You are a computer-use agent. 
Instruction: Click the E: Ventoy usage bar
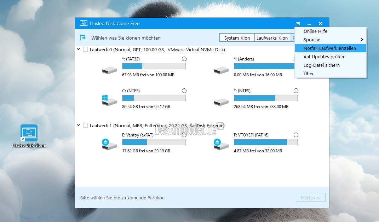154,142
